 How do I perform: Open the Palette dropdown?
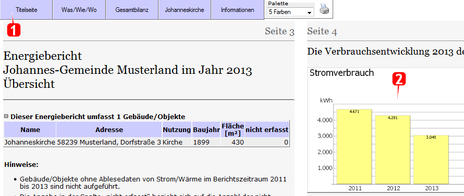point(290,12)
